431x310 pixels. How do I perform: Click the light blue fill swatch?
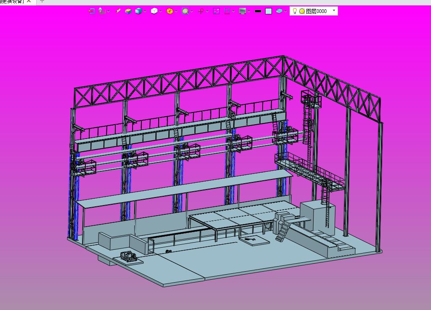269,11
